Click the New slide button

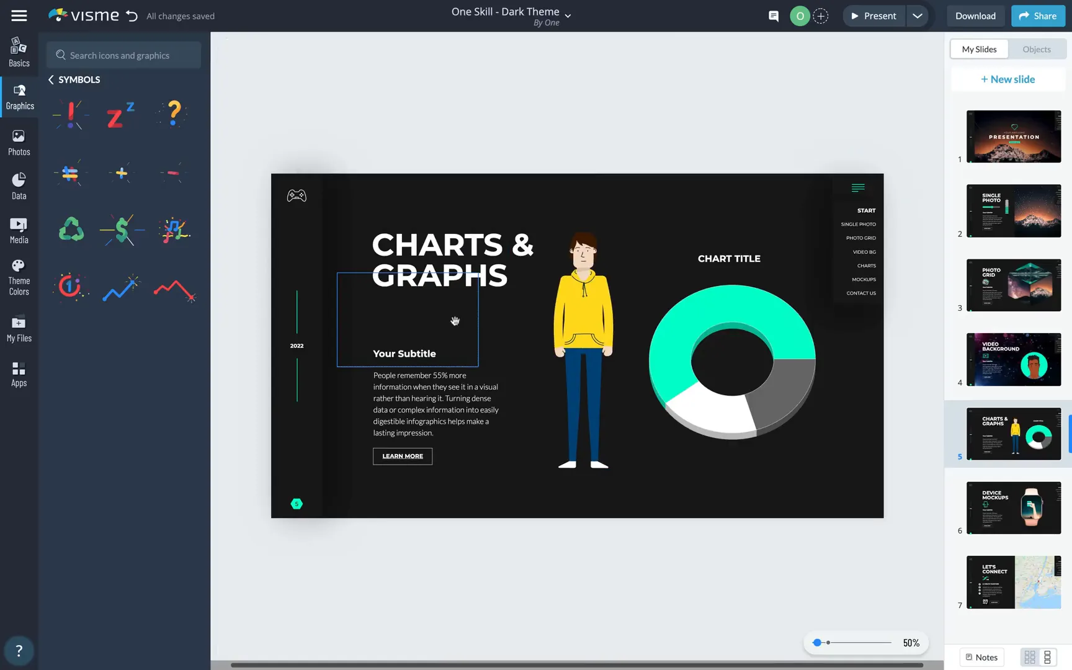[x=1007, y=79]
